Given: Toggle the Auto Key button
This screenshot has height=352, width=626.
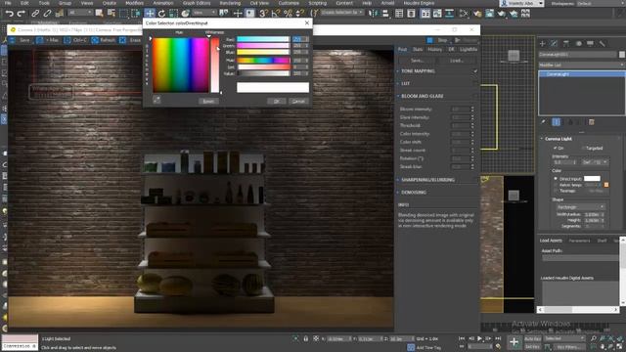Looking at the screenshot, I should [532, 338].
